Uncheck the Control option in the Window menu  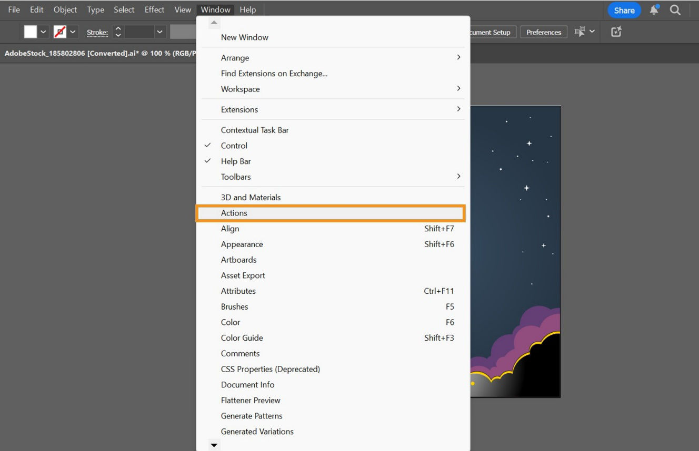click(234, 146)
